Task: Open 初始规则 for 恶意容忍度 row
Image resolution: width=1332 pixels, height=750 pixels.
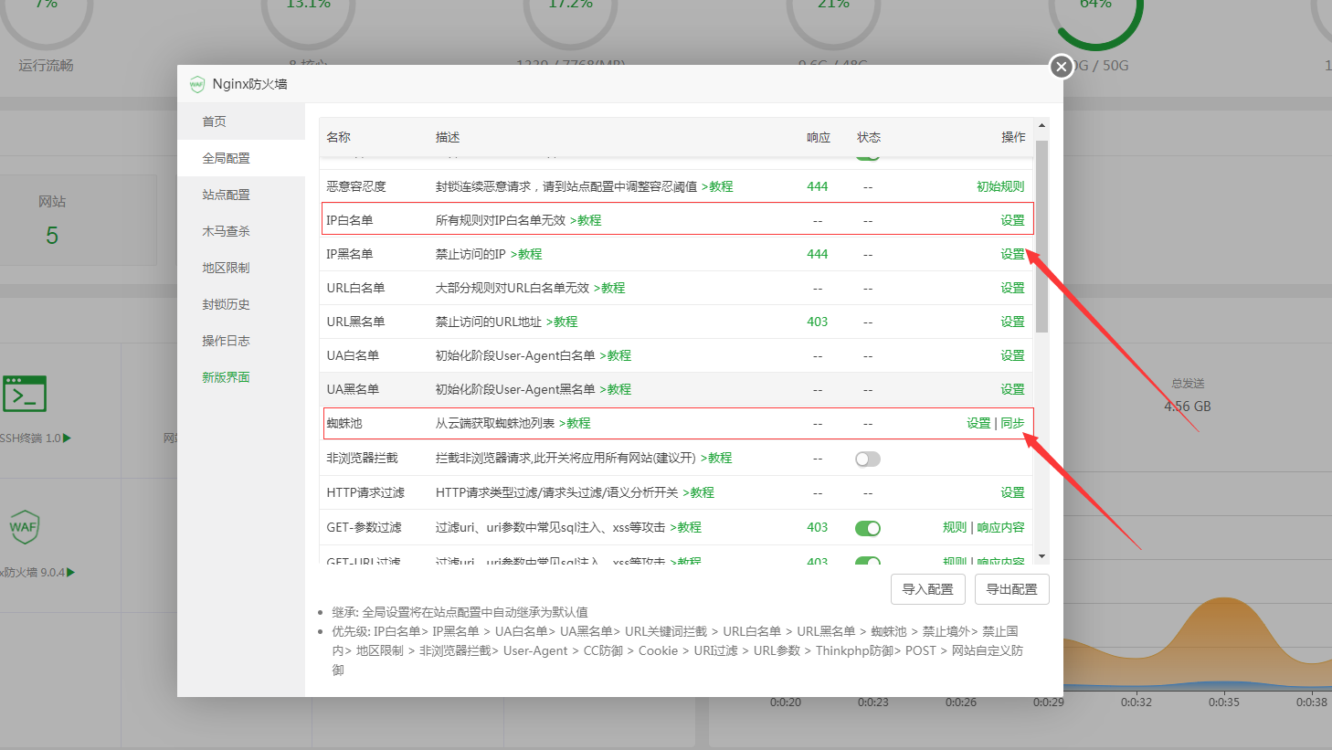Action: (1000, 186)
